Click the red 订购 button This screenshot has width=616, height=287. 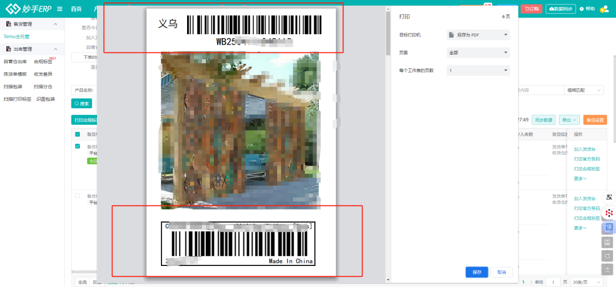532,9
